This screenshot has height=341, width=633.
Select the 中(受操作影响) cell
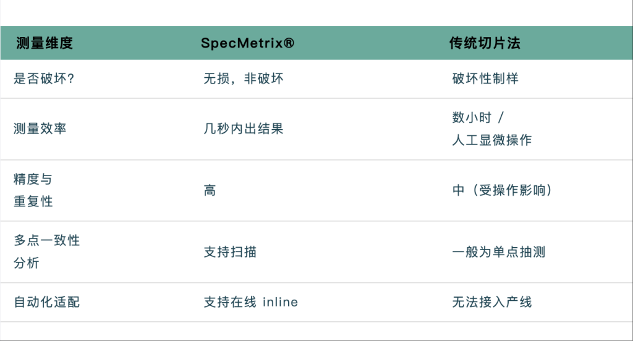(502, 190)
